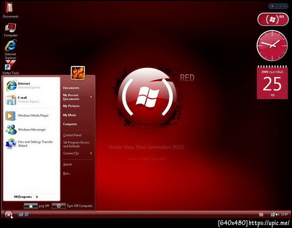
Task: Click the red analog clock gadget
Action: point(272,46)
